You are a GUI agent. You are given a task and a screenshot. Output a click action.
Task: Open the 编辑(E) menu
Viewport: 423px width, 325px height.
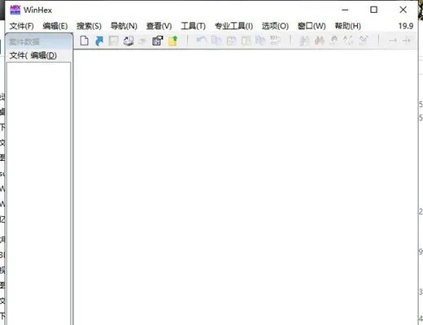(55, 26)
